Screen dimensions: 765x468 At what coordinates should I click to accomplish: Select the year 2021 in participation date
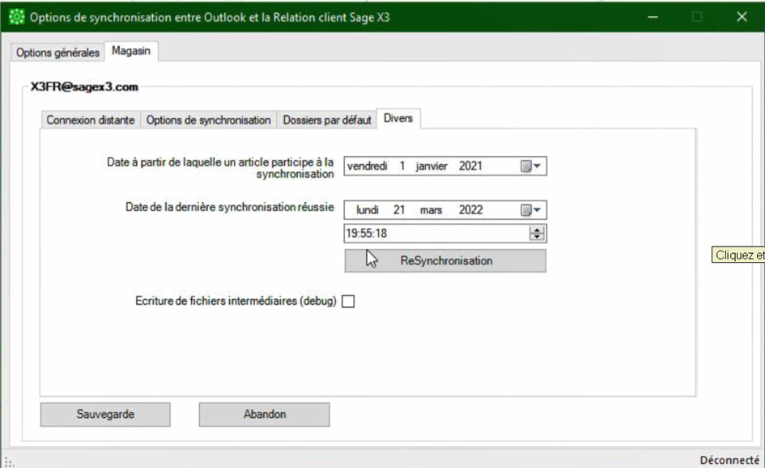click(470, 166)
